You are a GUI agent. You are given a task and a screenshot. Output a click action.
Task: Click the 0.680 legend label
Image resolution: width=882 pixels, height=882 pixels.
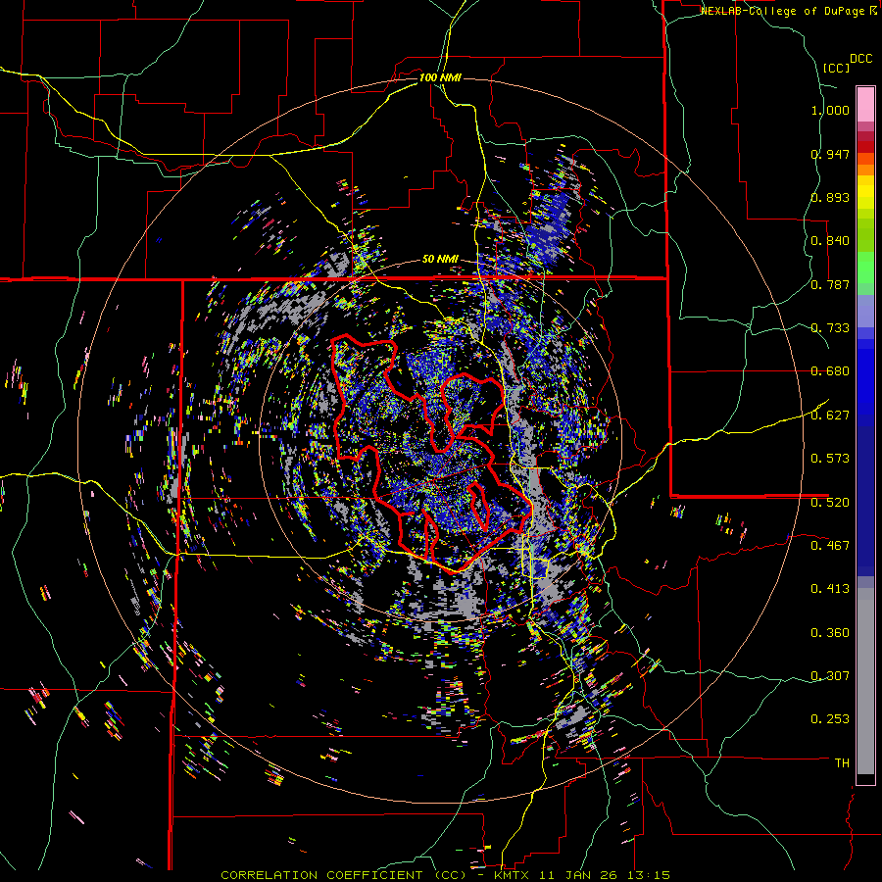tap(830, 371)
